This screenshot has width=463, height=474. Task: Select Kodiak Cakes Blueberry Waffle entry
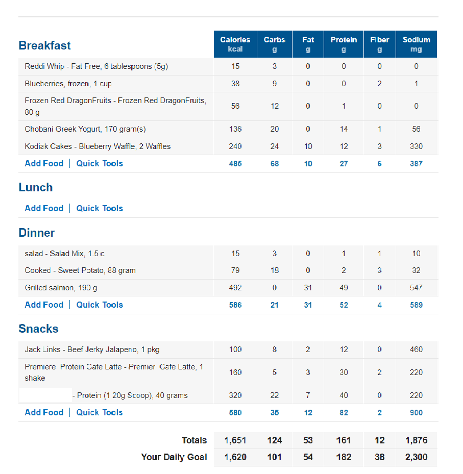(x=98, y=146)
